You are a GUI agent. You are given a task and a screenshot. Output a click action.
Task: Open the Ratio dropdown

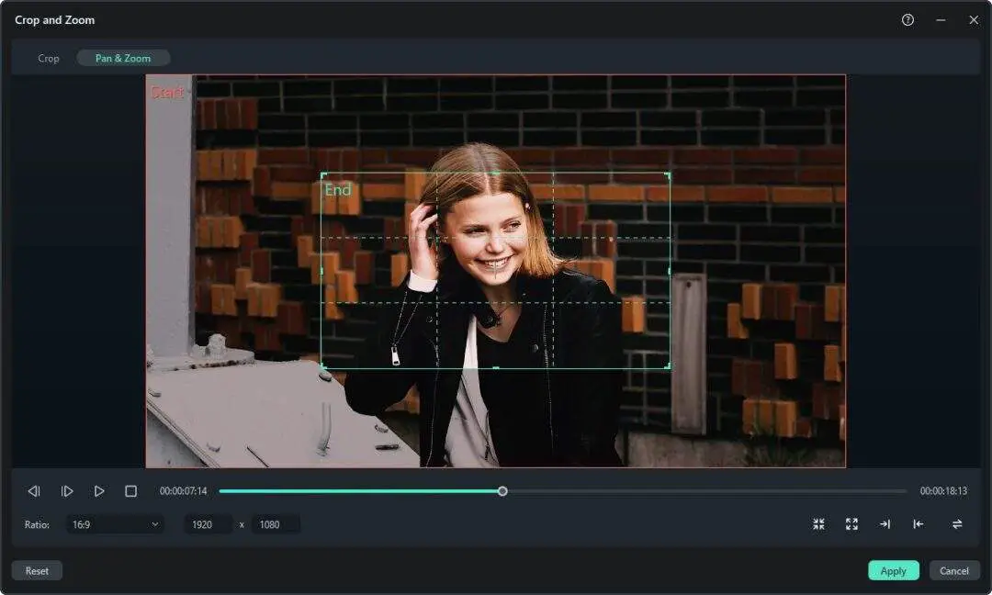pyautogui.click(x=114, y=523)
